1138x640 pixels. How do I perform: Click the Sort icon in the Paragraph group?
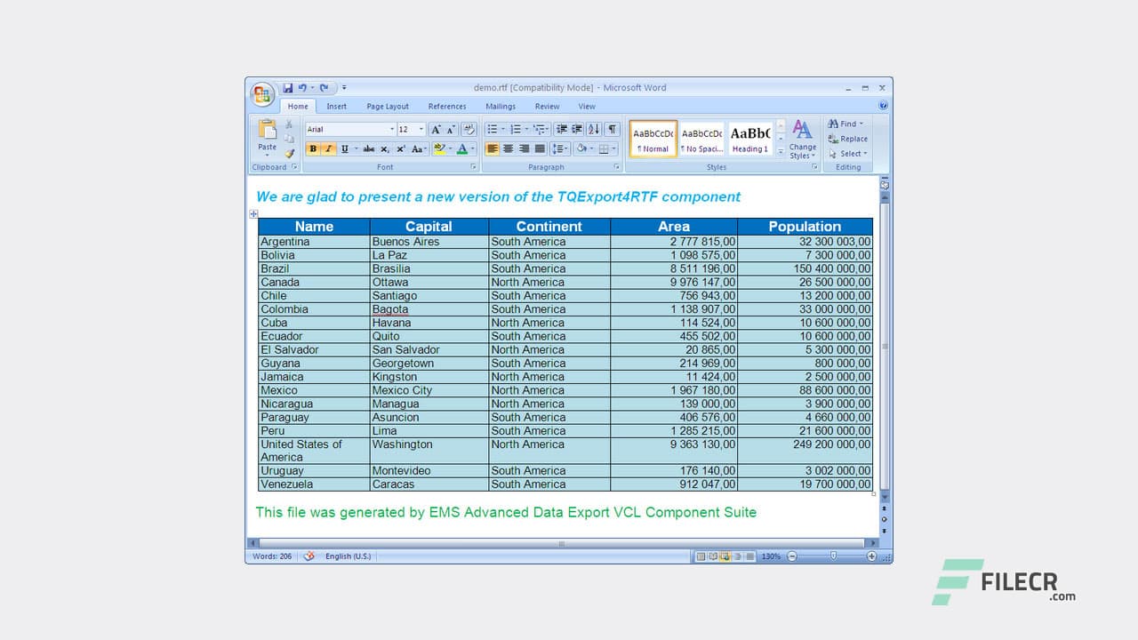(x=593, y=130)
